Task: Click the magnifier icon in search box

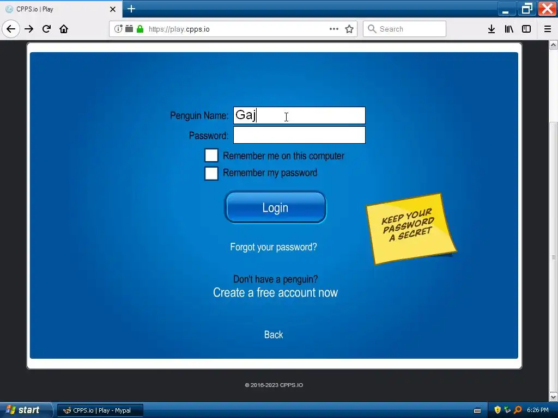Action: 372,29
